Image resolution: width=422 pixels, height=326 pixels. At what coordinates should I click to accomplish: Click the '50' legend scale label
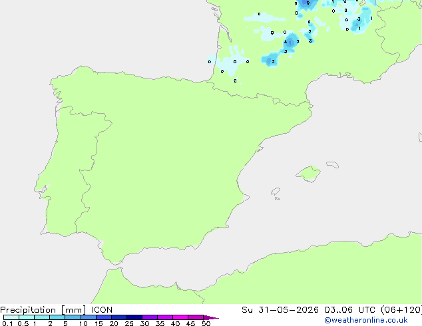coord(206,323)
